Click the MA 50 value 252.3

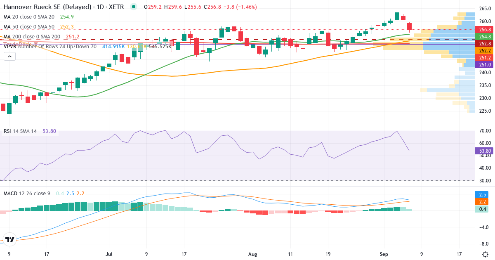tap(67, 27)
